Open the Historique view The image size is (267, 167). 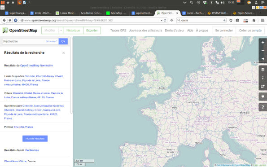point(73,31)
